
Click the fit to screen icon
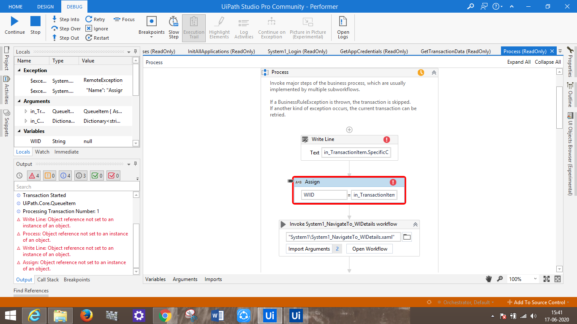[x=547, y=279]
